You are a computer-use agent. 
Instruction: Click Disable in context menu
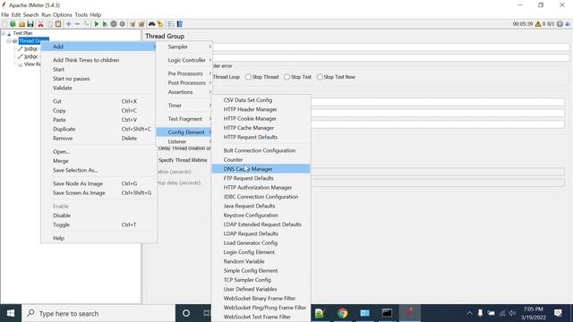98,216
